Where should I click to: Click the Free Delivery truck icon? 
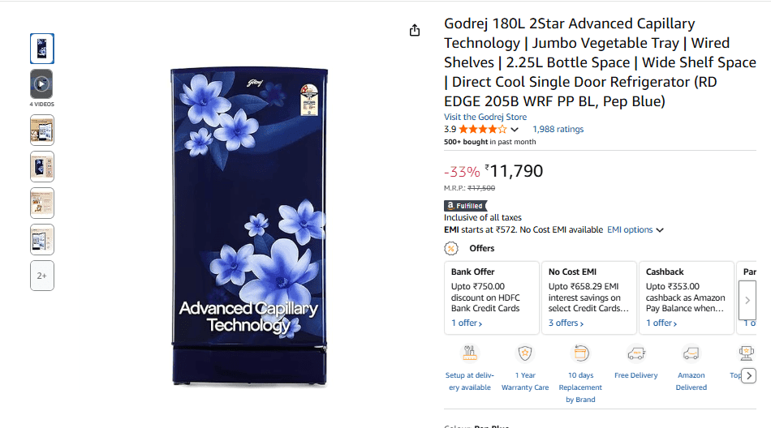click(635, 353)
